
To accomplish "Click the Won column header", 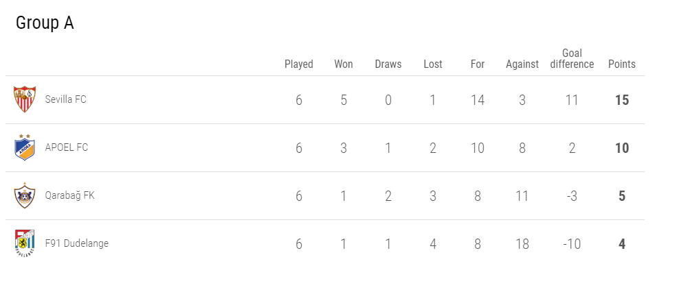I will 344,64.
